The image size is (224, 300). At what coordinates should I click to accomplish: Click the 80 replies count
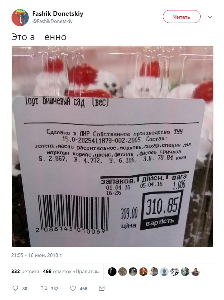25,289
